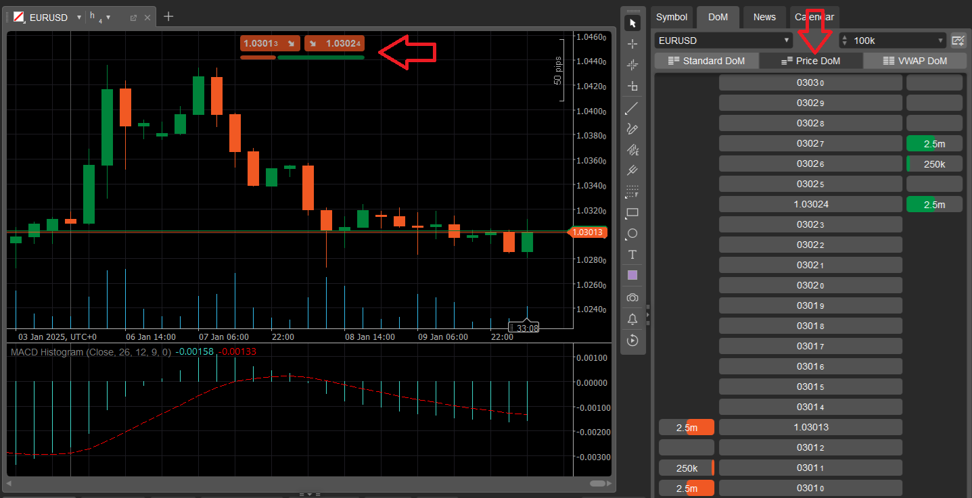Open the chart snapshot camera tool

pos(632,297)
